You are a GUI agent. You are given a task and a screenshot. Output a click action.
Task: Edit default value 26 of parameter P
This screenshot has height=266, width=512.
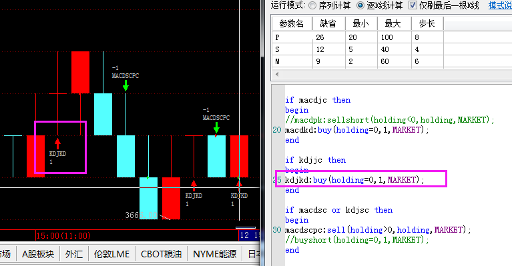coord(320,37)
